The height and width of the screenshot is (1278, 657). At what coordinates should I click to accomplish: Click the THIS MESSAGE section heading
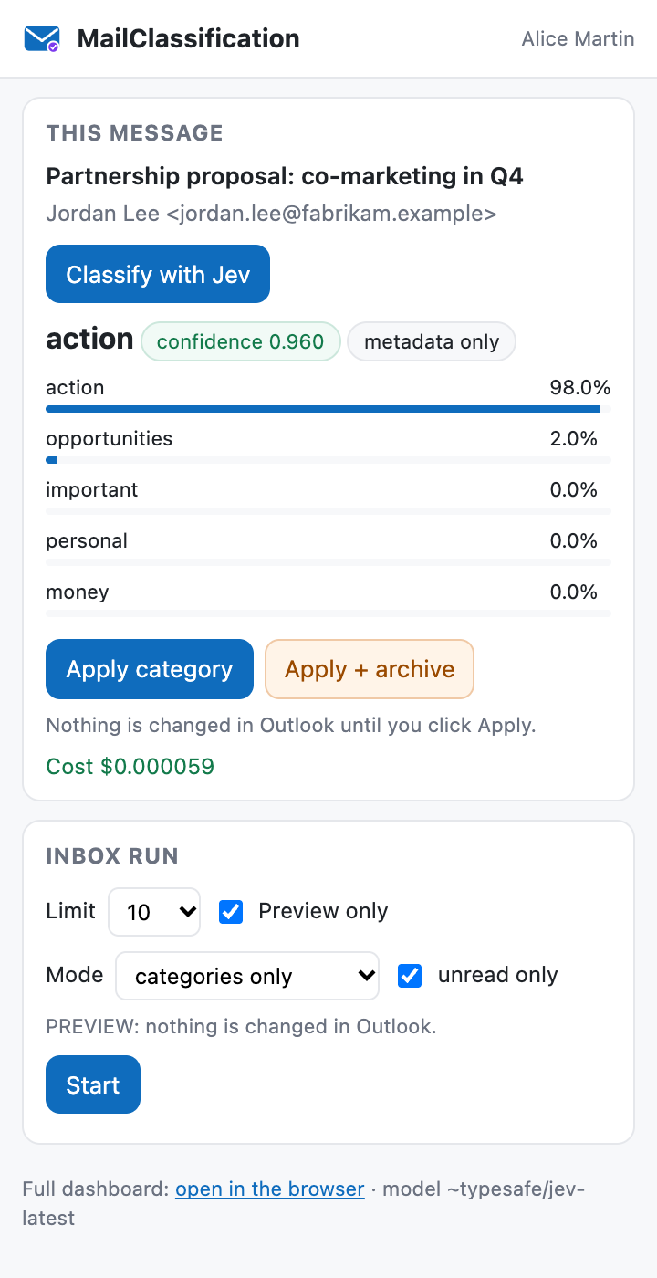[x=135, y=133]
